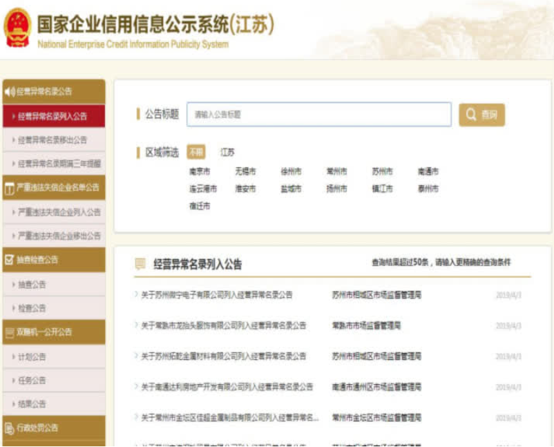Click the list icon beside 双随机一公开公告
Screen dimensions: 554x447
pos(9,332)
